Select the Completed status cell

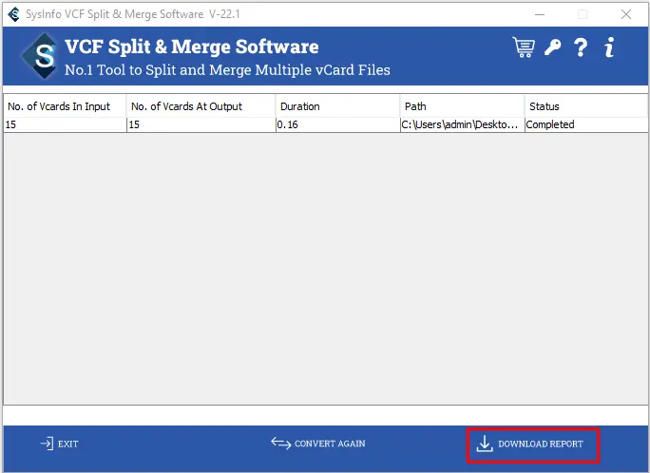tap(585, 124)
